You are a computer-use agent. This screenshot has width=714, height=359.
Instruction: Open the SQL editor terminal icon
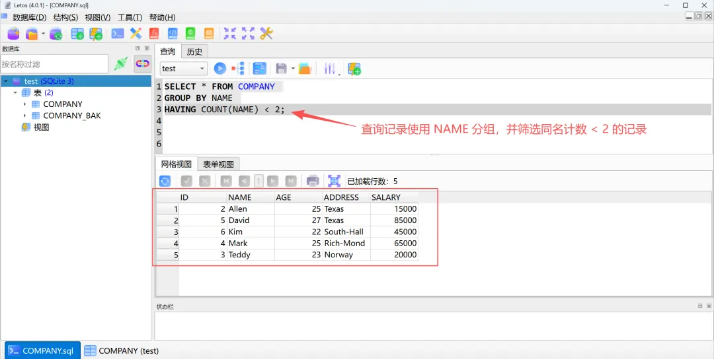coord(118,33)
